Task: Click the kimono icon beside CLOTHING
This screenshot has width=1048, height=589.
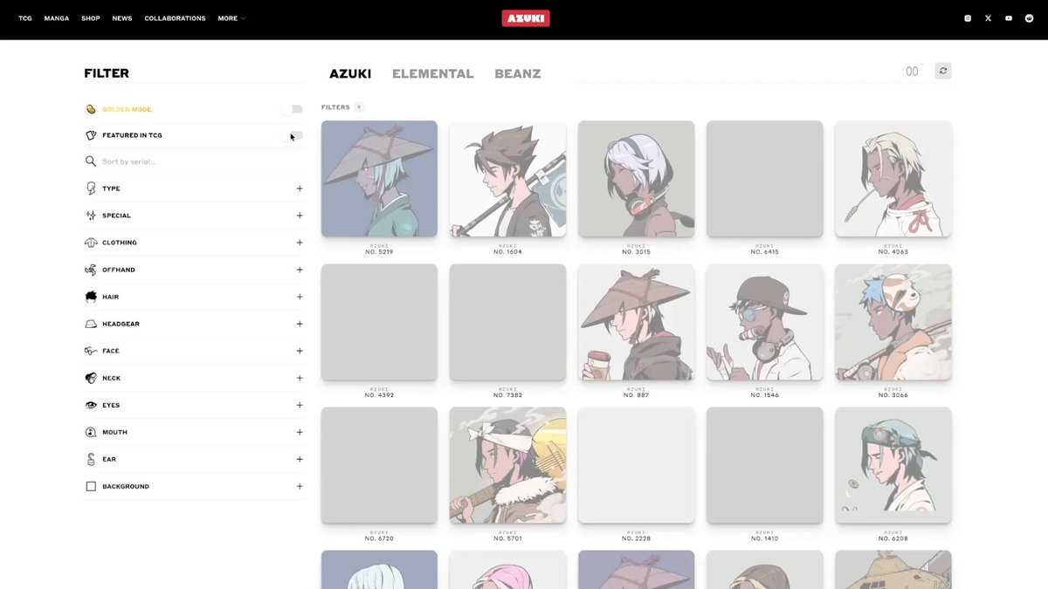Action: (91, 243)
